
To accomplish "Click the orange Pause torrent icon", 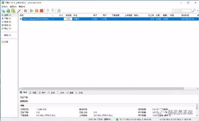I will (x=36, y=11).
